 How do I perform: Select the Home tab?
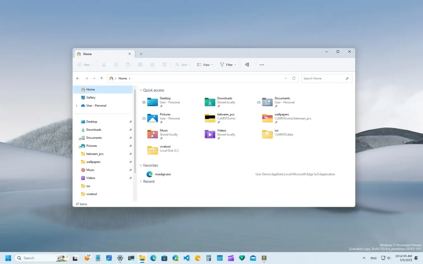[x=104, y=54]
